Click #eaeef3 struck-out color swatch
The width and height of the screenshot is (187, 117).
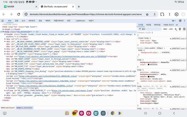click(x=160, y=62)
